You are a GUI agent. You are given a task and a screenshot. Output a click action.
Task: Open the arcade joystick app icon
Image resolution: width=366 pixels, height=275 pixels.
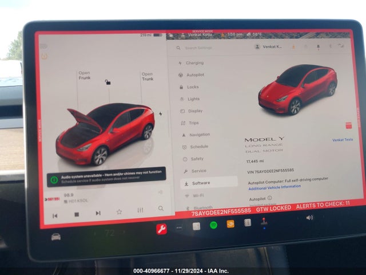pyautogui.click(x=264, y=222)
